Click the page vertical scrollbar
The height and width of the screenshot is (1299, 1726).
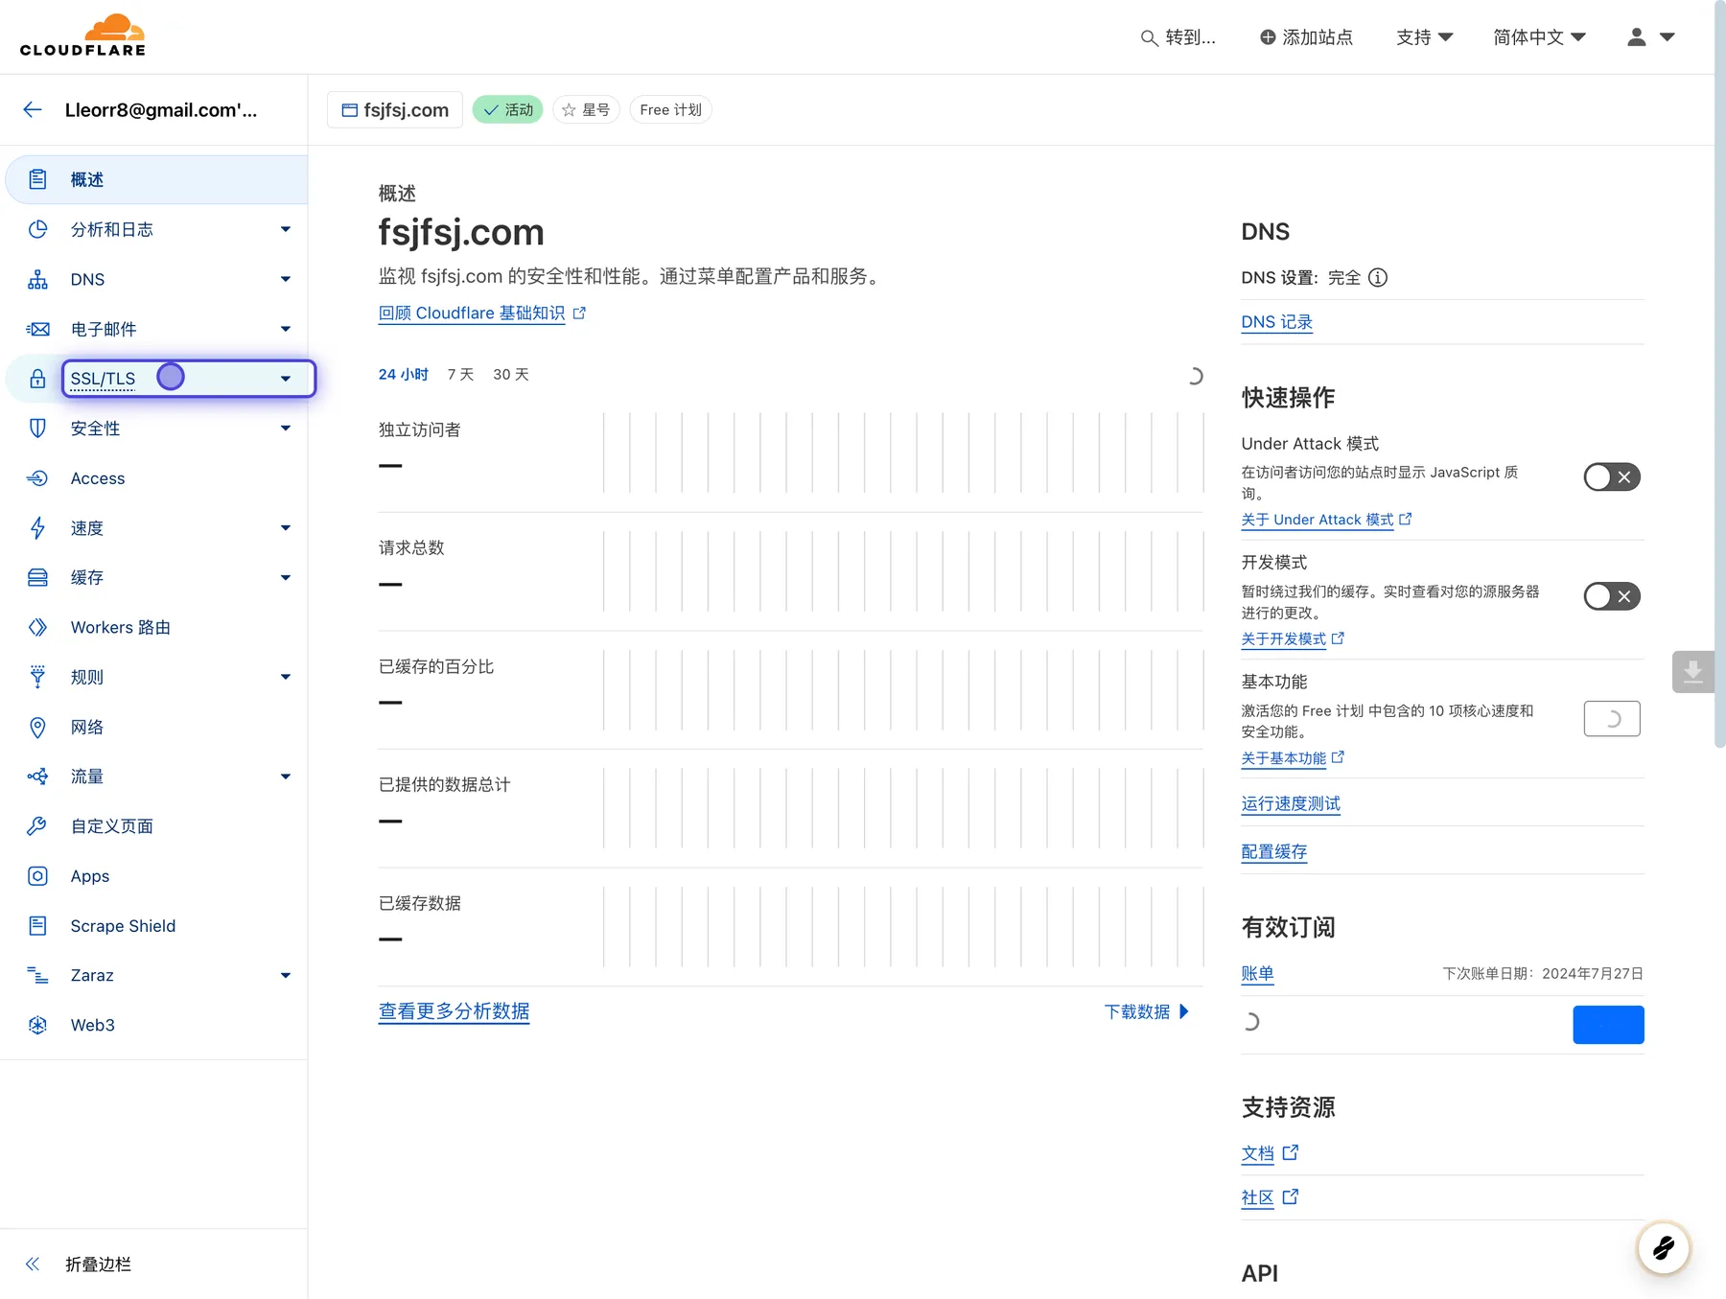coord(1719,374)
